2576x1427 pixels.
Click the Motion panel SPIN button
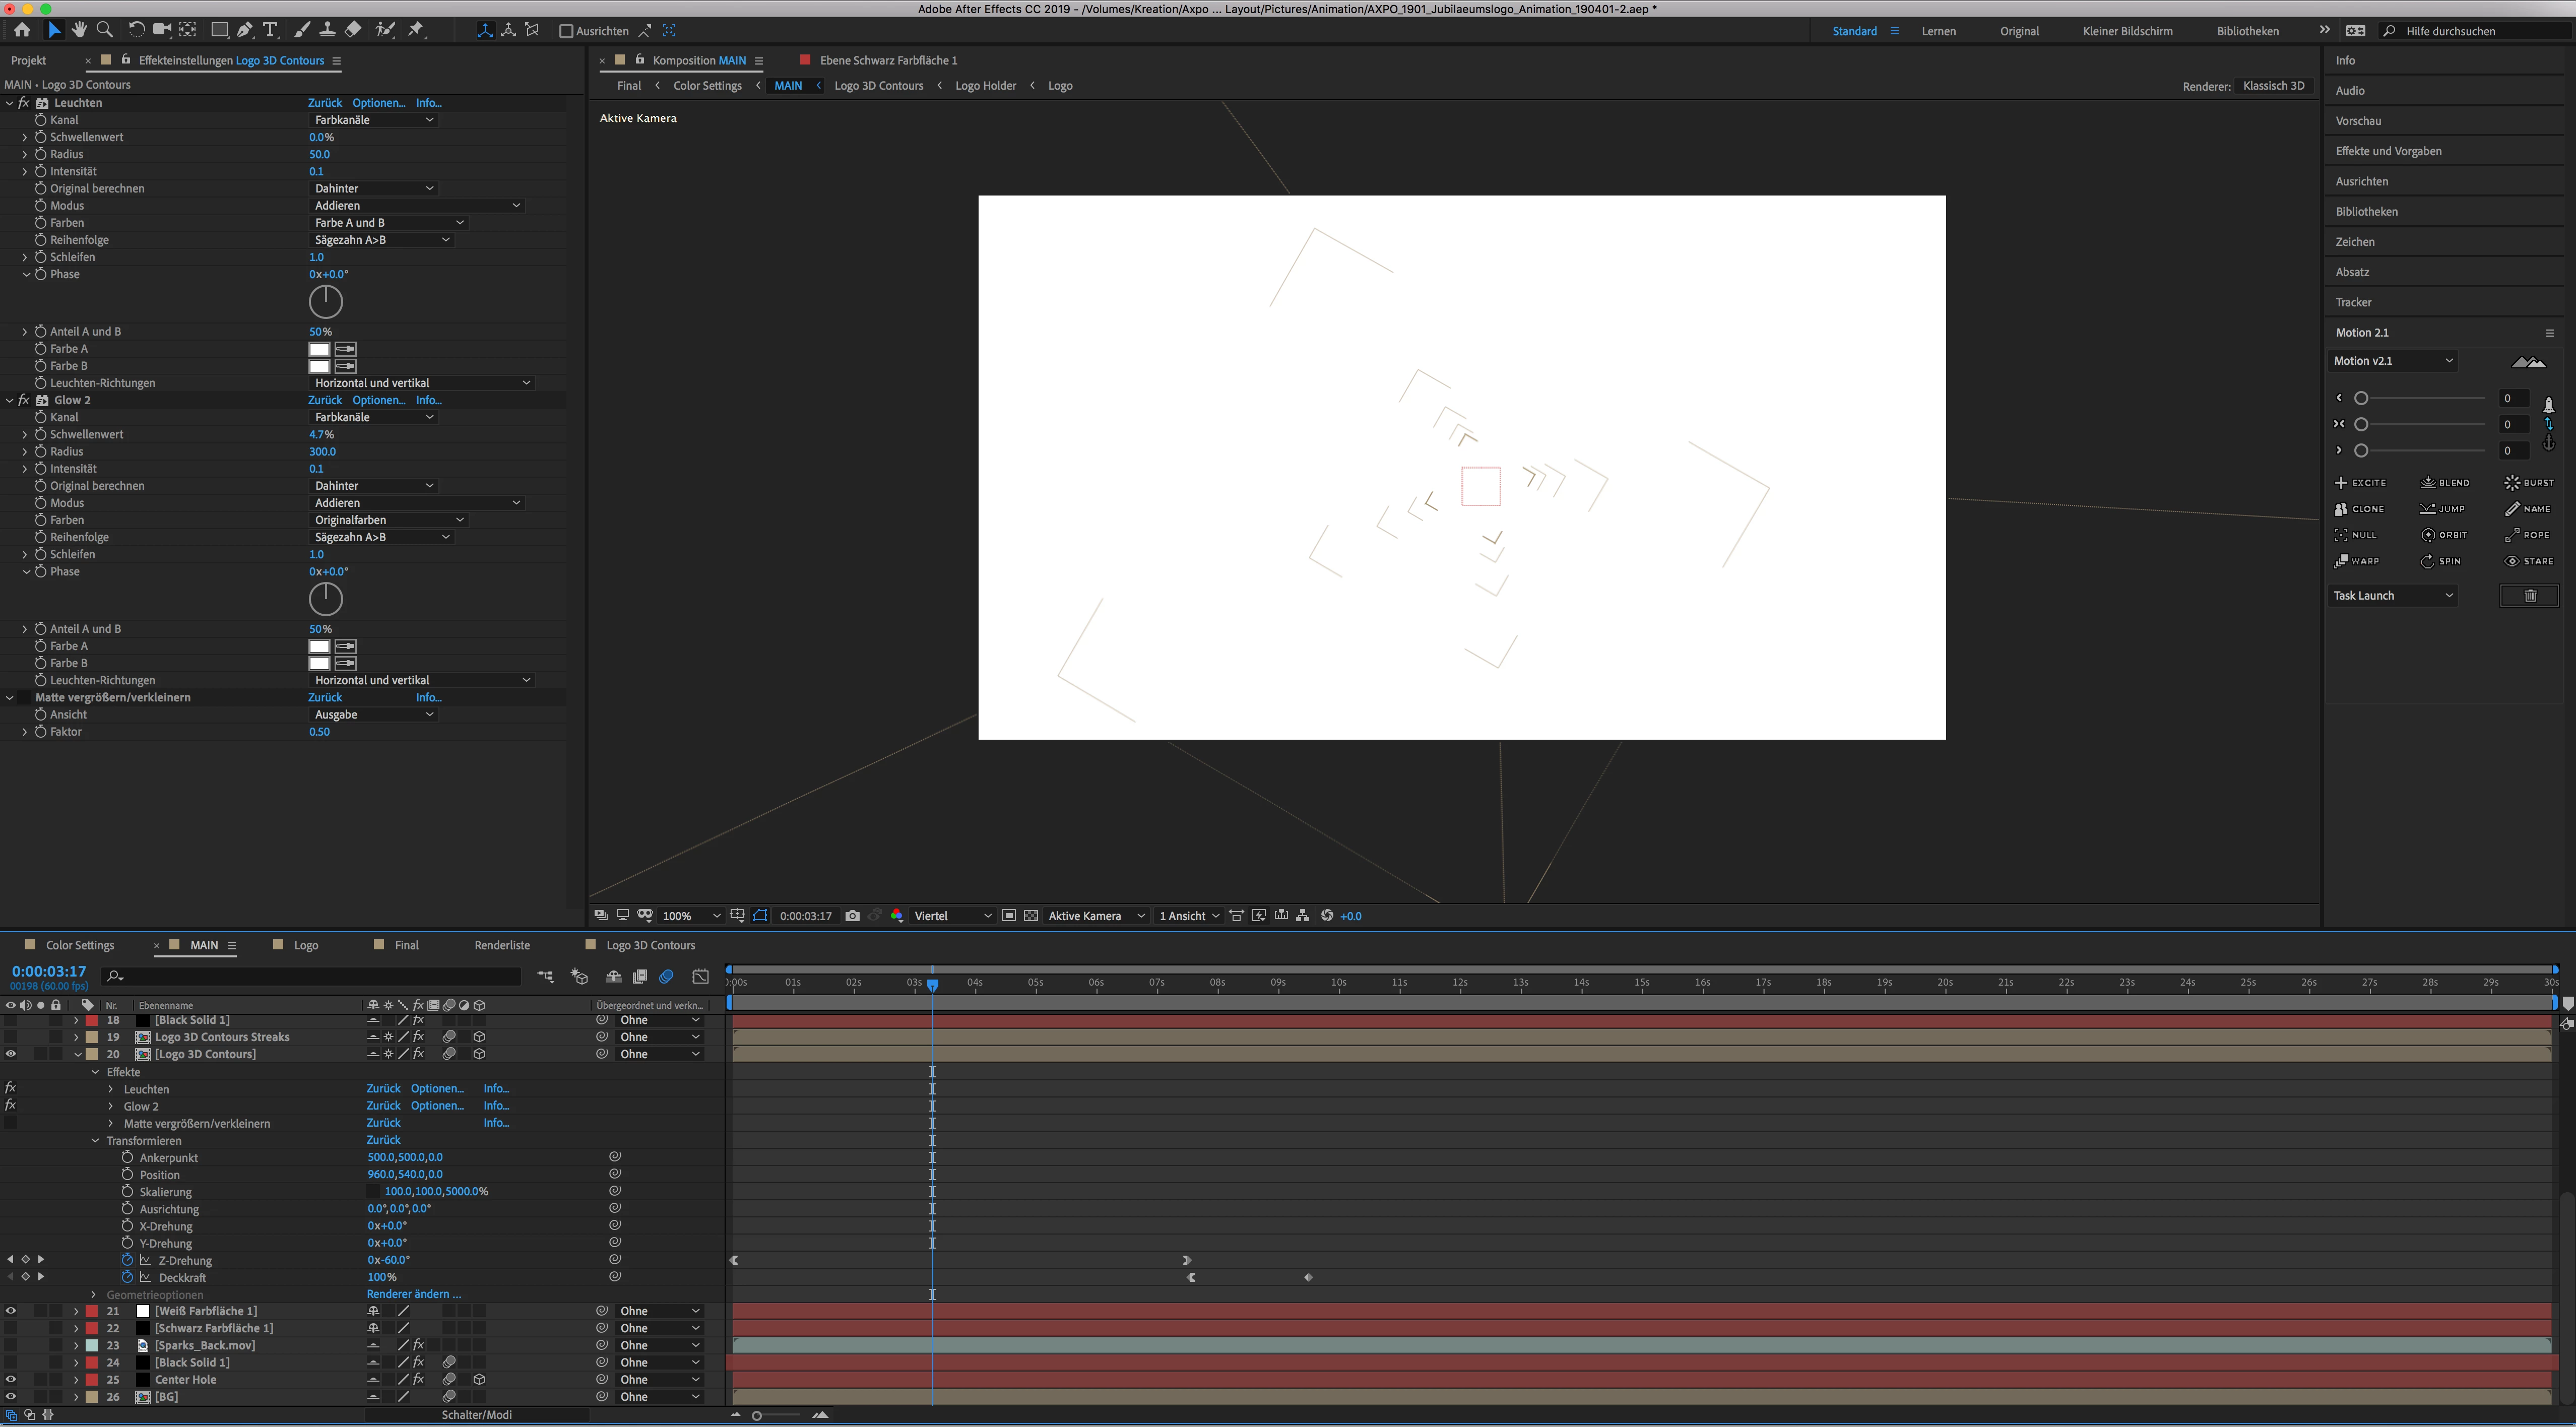click(x=2440, y=561)
